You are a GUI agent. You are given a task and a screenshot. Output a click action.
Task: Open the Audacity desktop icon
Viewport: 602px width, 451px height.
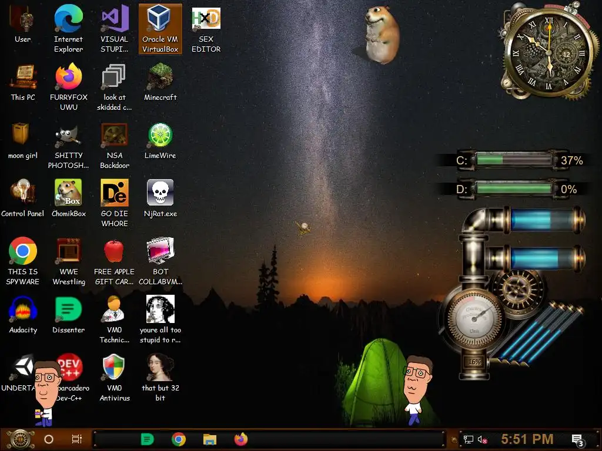(x=23, y=315)
